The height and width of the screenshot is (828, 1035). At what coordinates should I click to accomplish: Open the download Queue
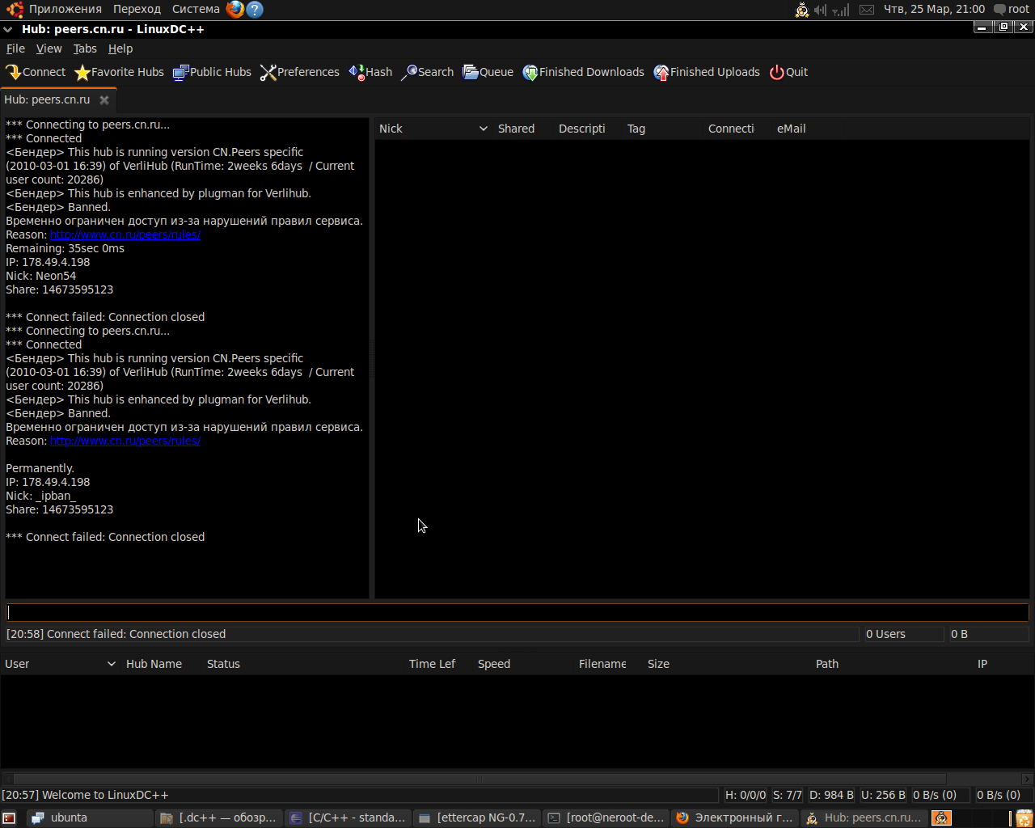[488, 72]
